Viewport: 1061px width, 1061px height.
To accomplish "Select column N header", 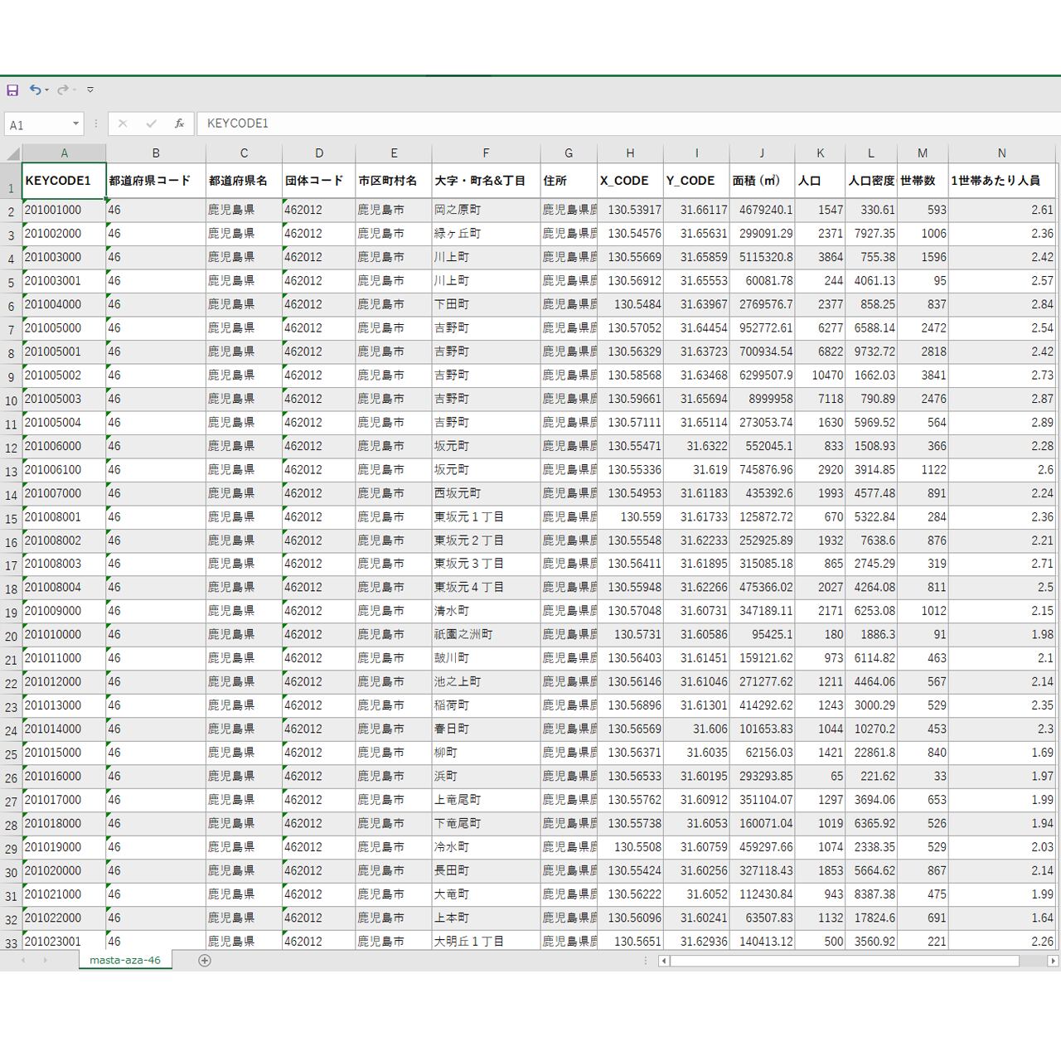I will [x=1001, y=153].
